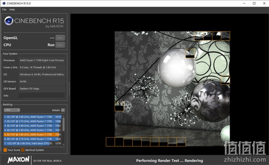
Task: Click the Your Score orange legend swatch
Action: click(5, 150)
